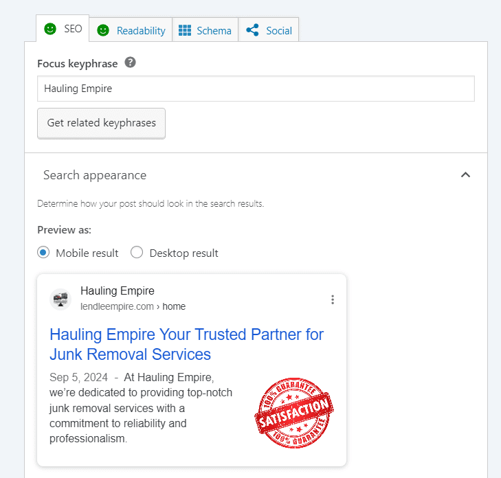Select Desktop result preview
The image size is (501, 478).
pyautogui.click(x=137, y=252)
